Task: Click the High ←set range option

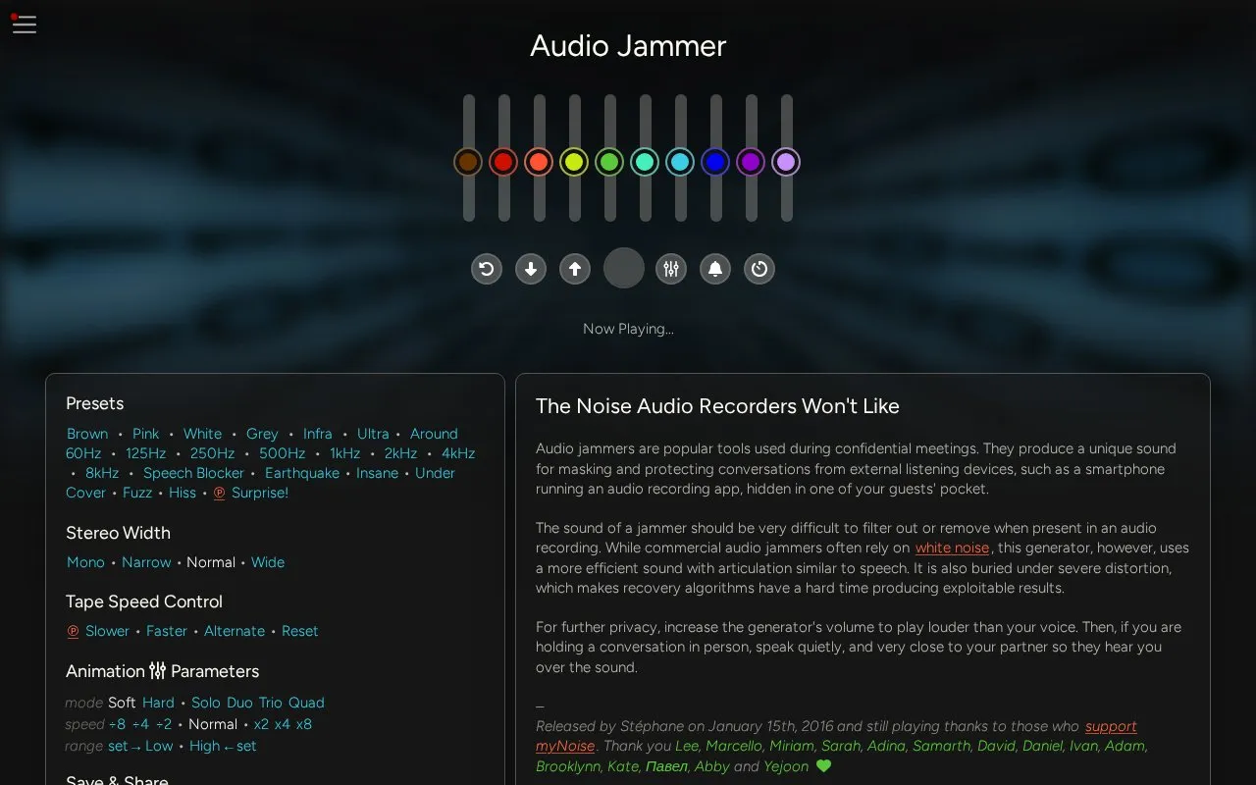Action: tap(223, 746)
